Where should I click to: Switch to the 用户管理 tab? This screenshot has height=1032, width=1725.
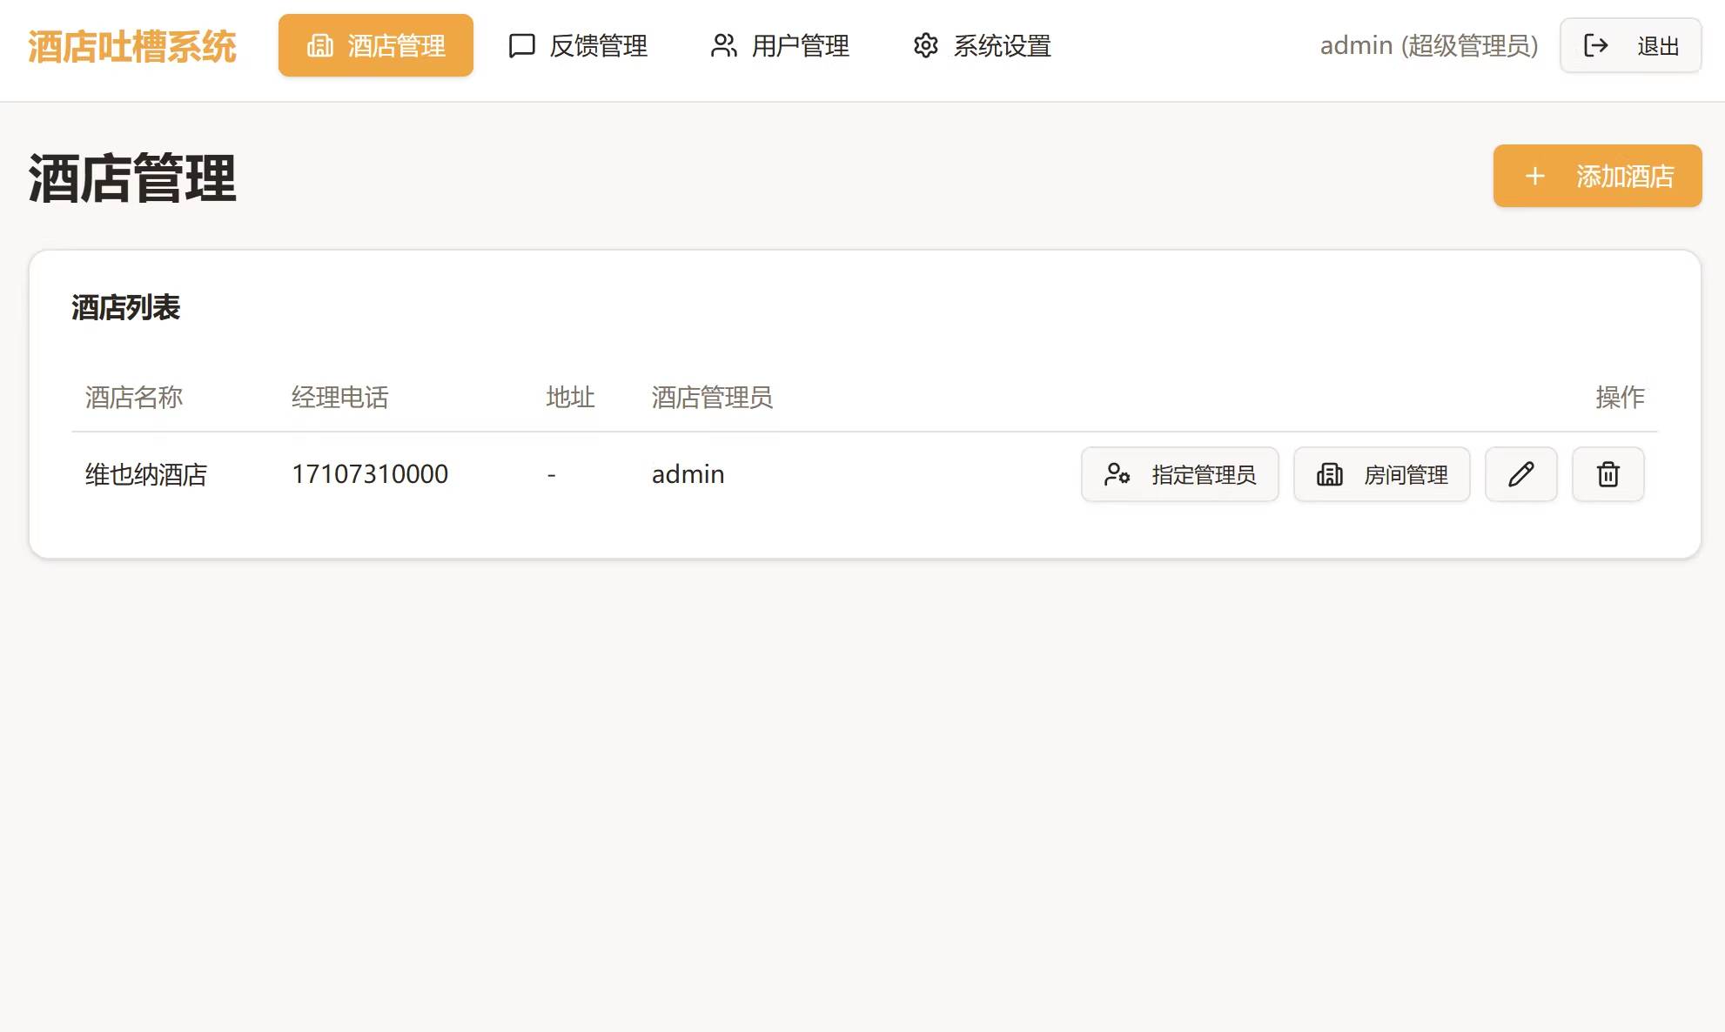coord(780,45)
